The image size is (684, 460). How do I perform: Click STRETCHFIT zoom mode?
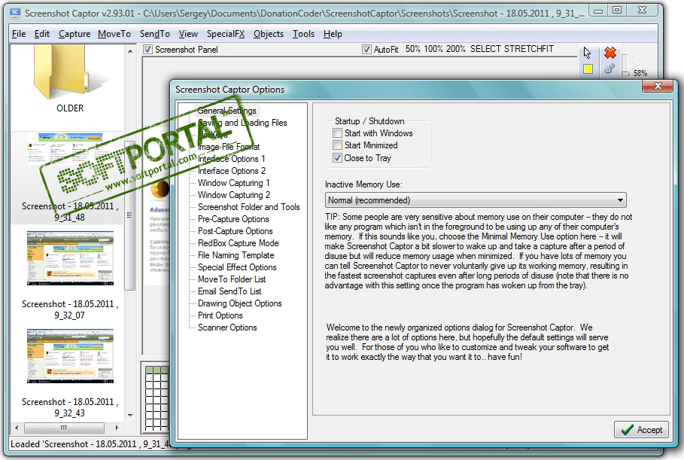point(529,49)
